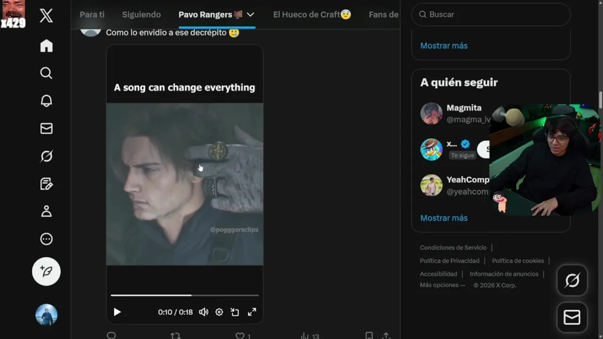Seek along the video progress bar
Viewport: 603px width, 339px height.
tap(185, 295)
